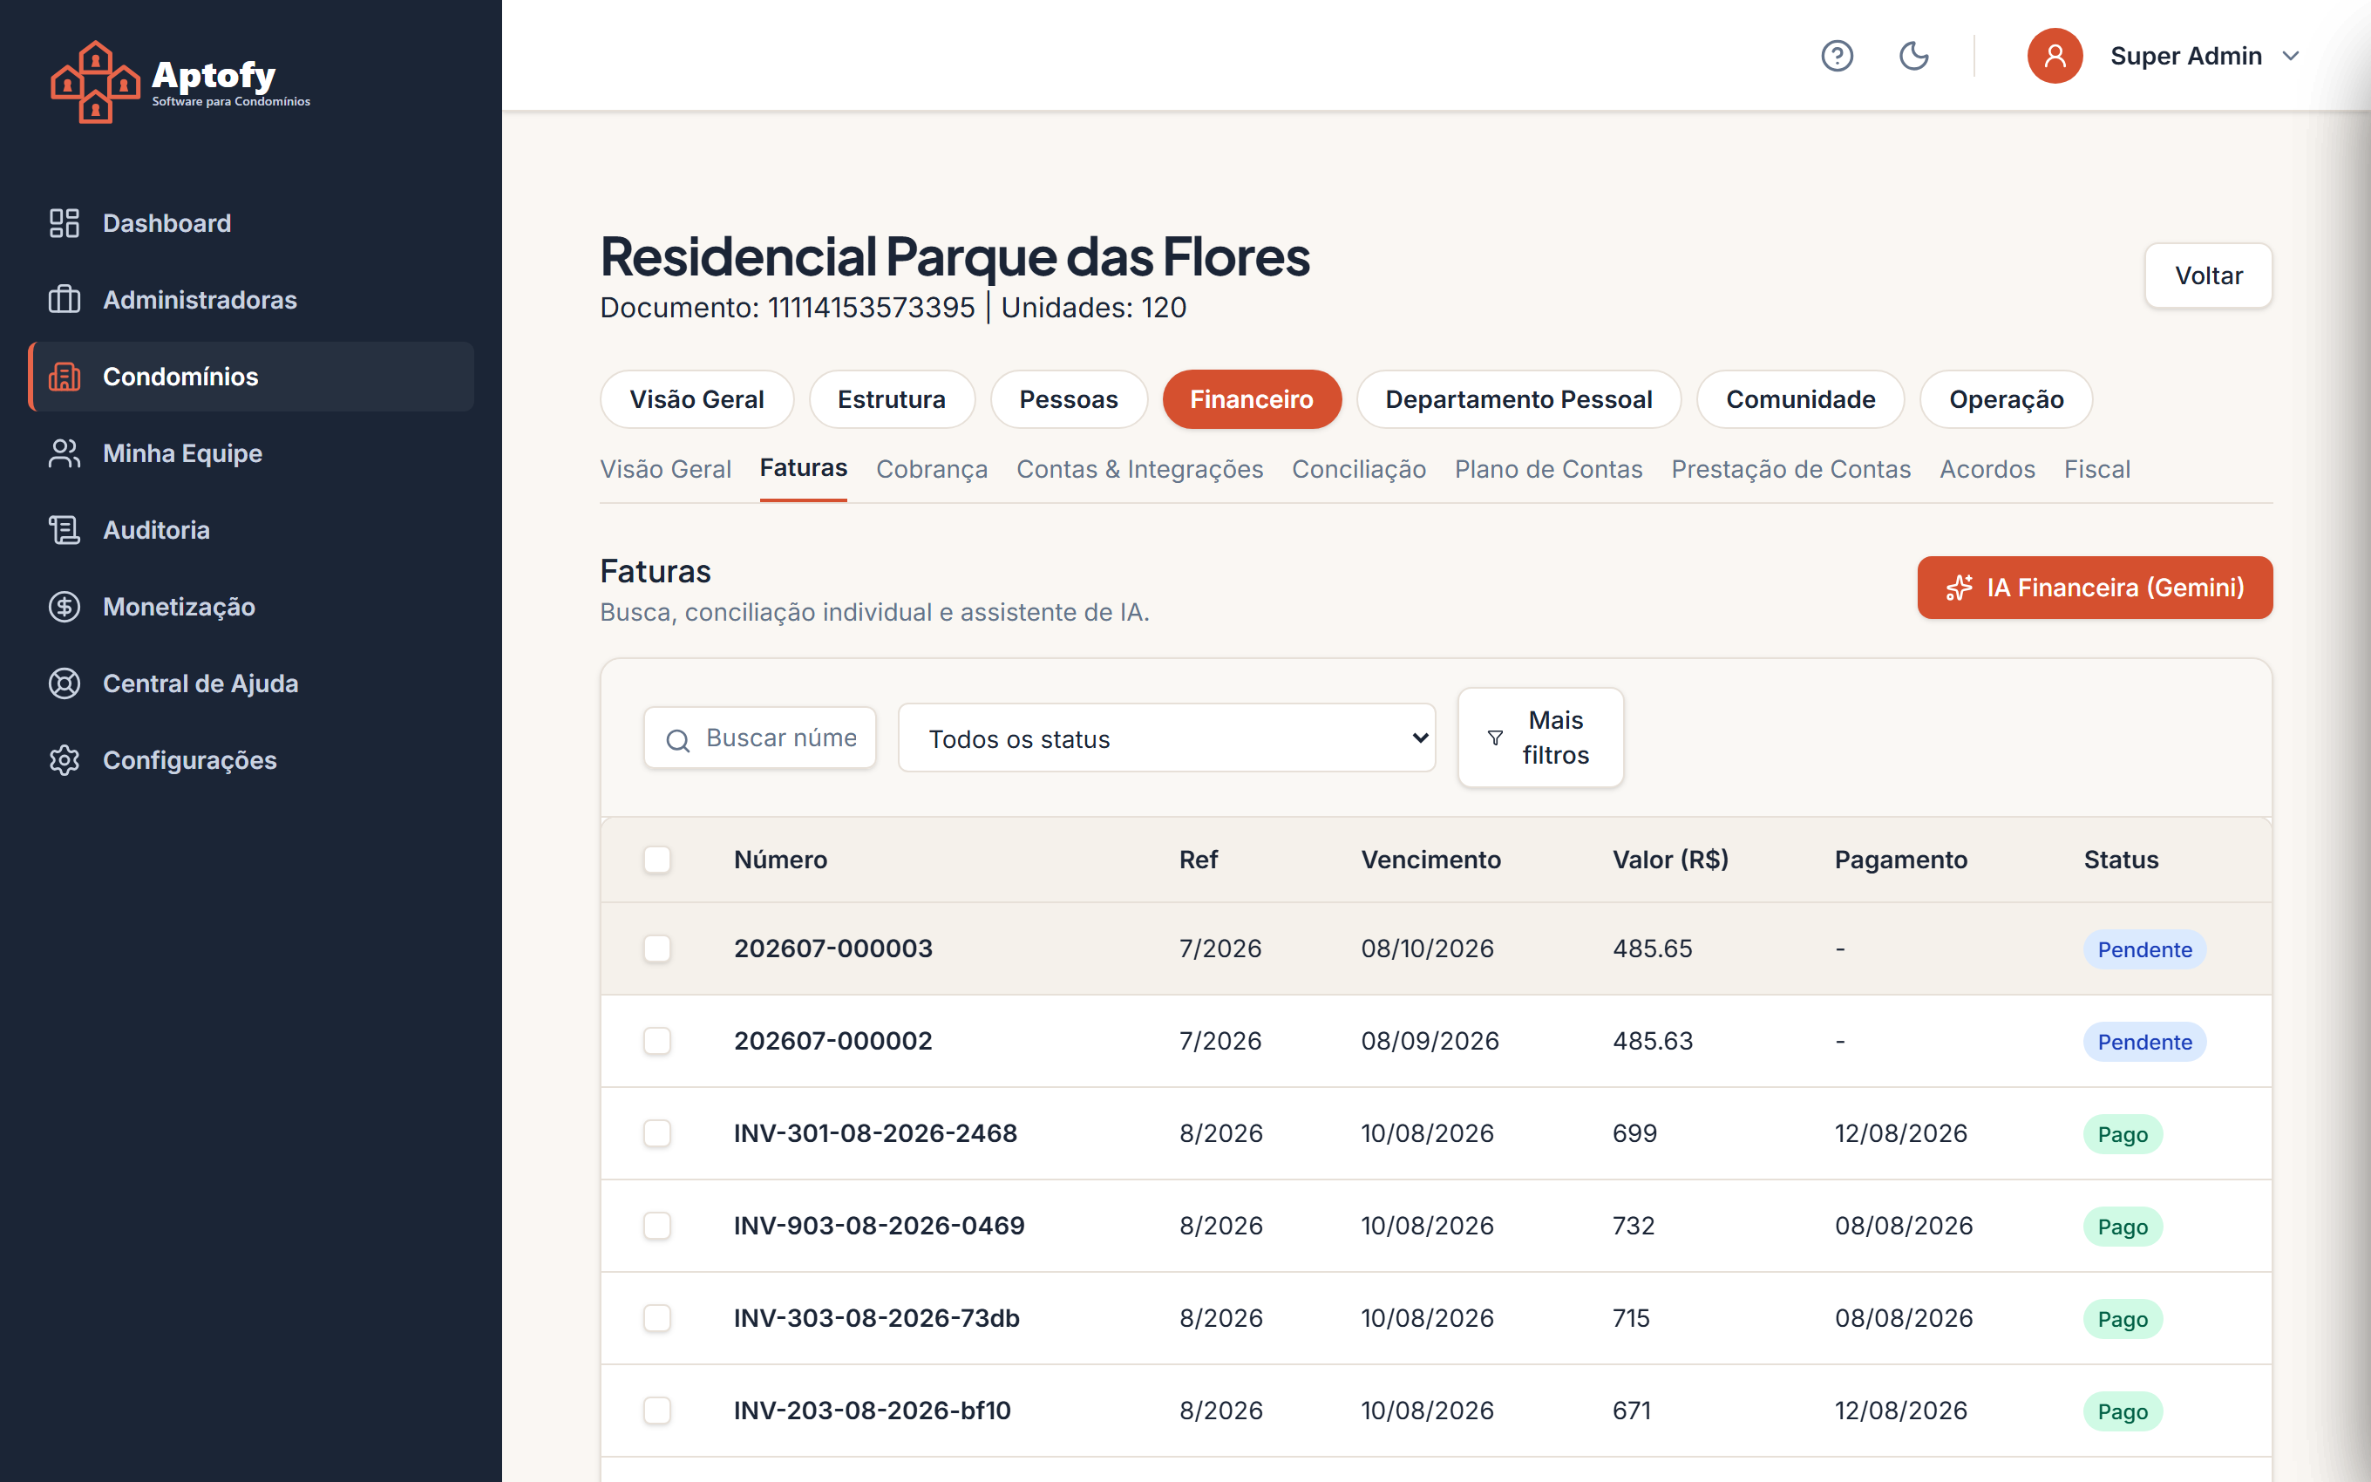Viewport: 2371px width, 1482px height.
Task: Click invoice number 202607-000003
Action: [832, 948]
